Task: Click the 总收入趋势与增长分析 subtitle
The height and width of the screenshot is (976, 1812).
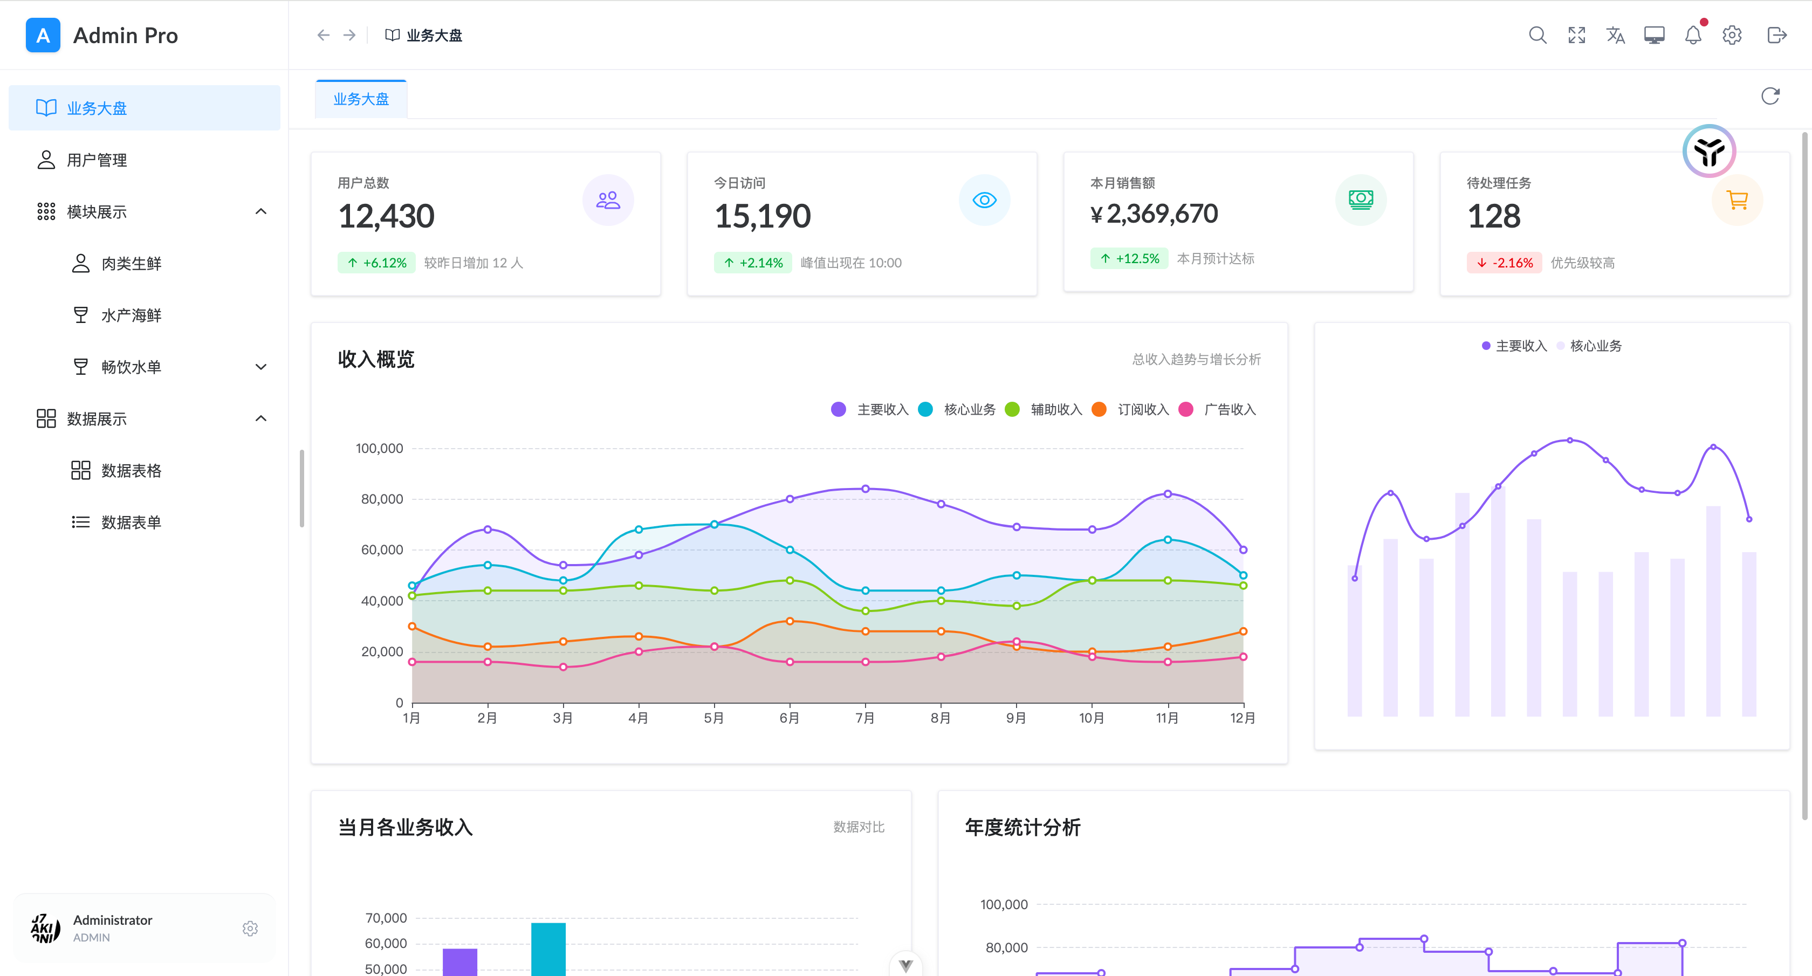Action: (x=1197, y=359)
